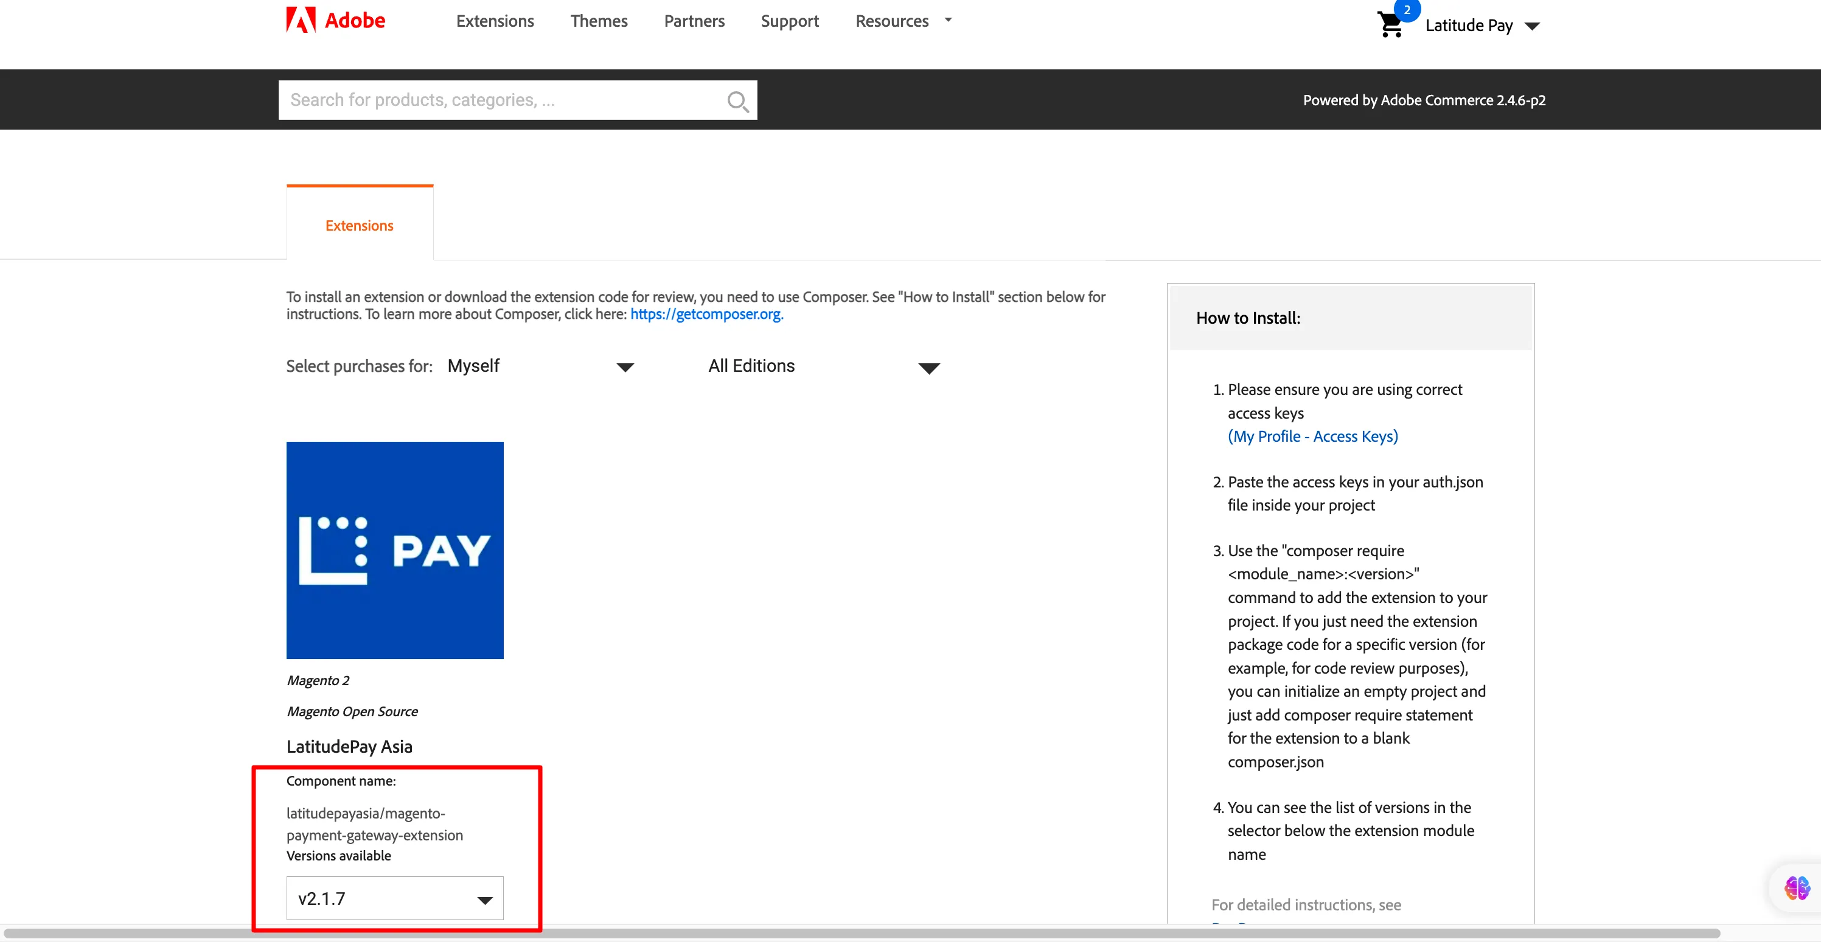
Task: Click the LatitudePay Asia extension title
Action: [x=349, y=746]
